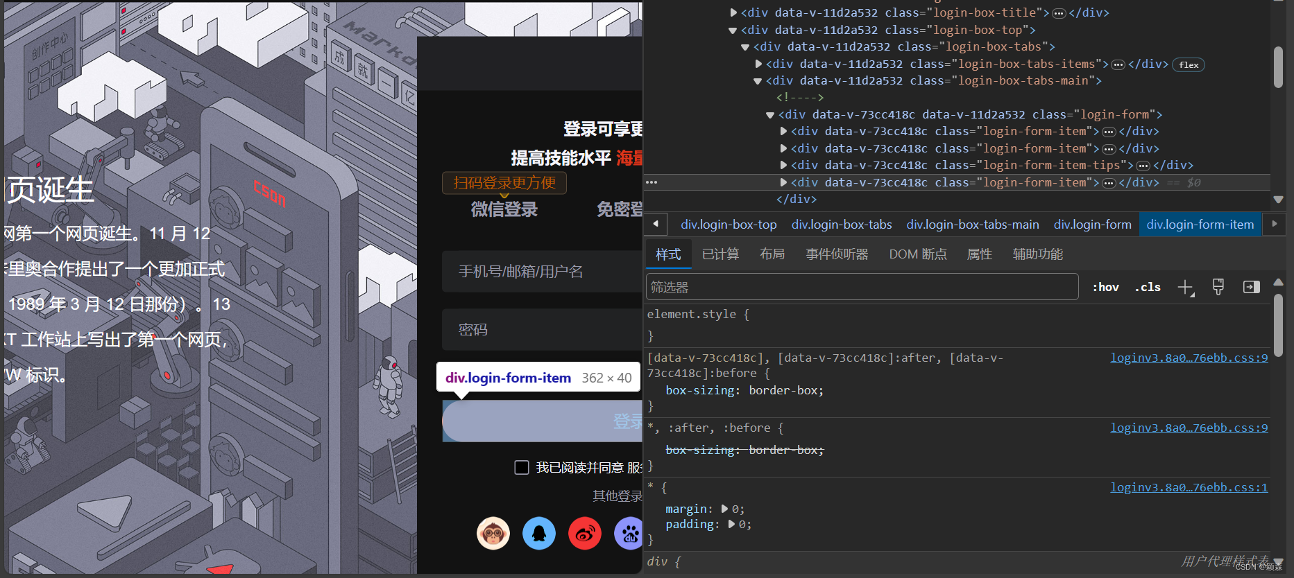The width and height of the screenshot is (1294, 578).
Task: Select div.login-box-tabs-main breadcrumb
Action: pos(973,225)
